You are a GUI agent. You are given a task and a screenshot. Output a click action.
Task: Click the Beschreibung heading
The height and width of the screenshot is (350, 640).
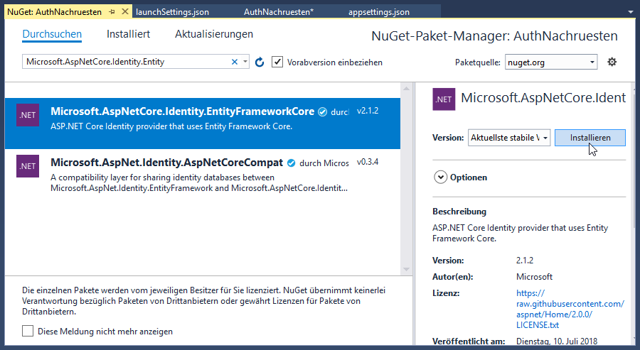pyautogui.click(x=459, y=212)
